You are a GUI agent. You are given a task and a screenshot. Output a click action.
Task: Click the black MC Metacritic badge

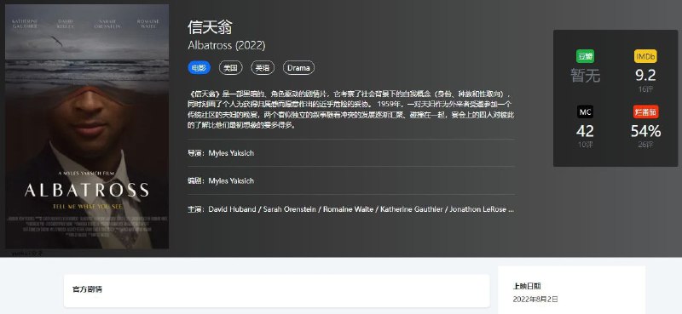[x=585, y=112]
